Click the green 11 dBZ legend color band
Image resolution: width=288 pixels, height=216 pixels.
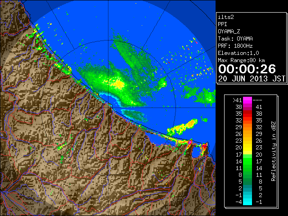[247, 168]
